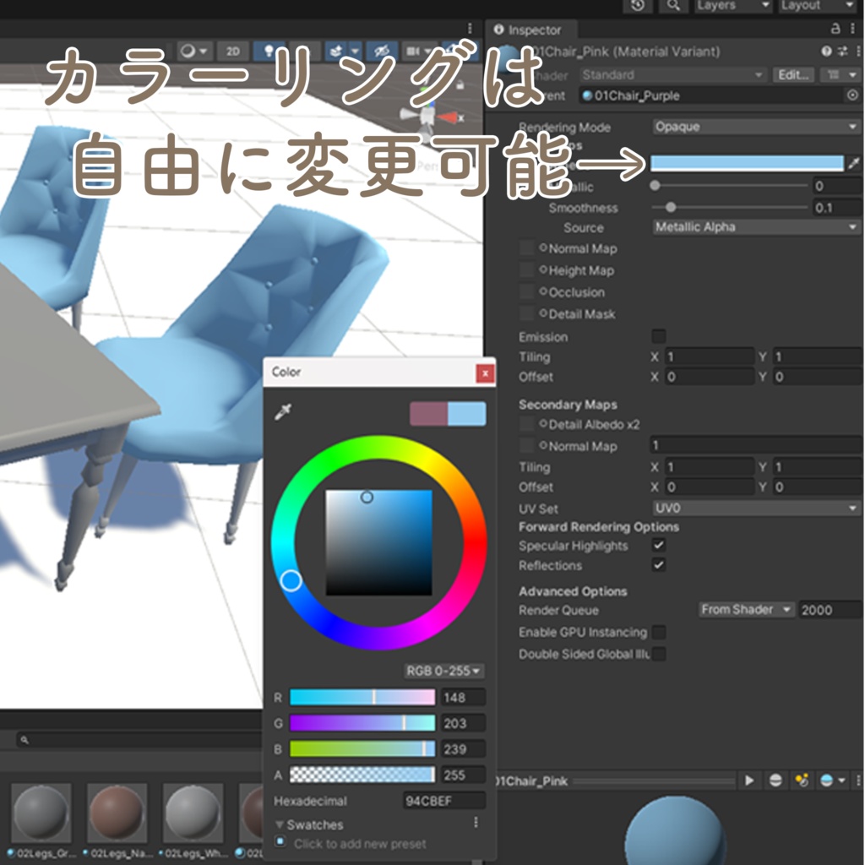This screenshot has height=865, width=865.
Task: Enable the Normal Map checkbox
Action: (527, 249)
